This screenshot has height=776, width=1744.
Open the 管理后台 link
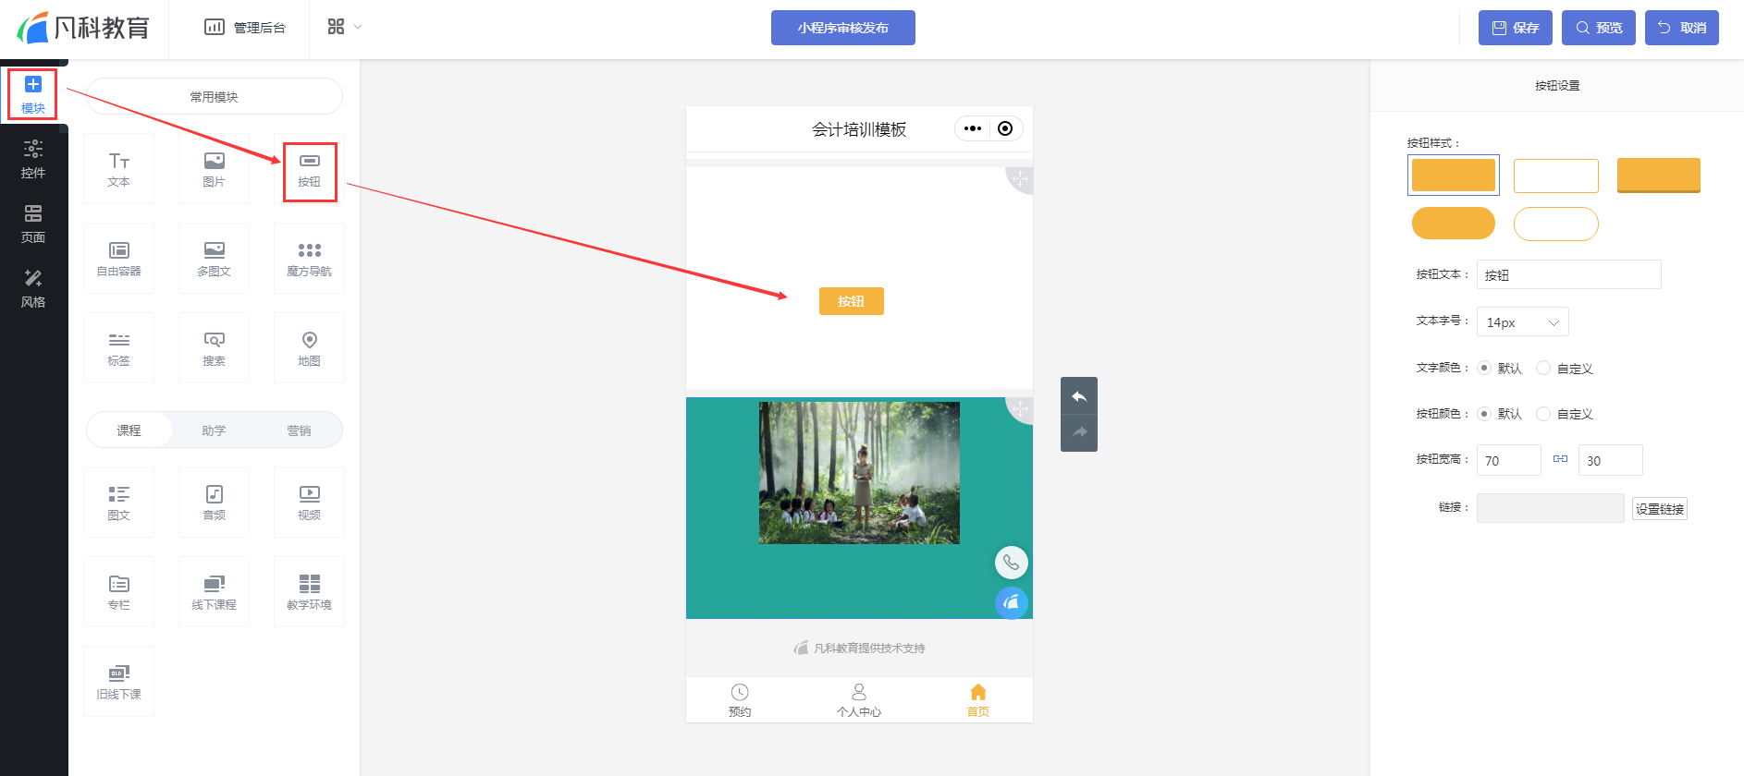[x=245, y=28]
